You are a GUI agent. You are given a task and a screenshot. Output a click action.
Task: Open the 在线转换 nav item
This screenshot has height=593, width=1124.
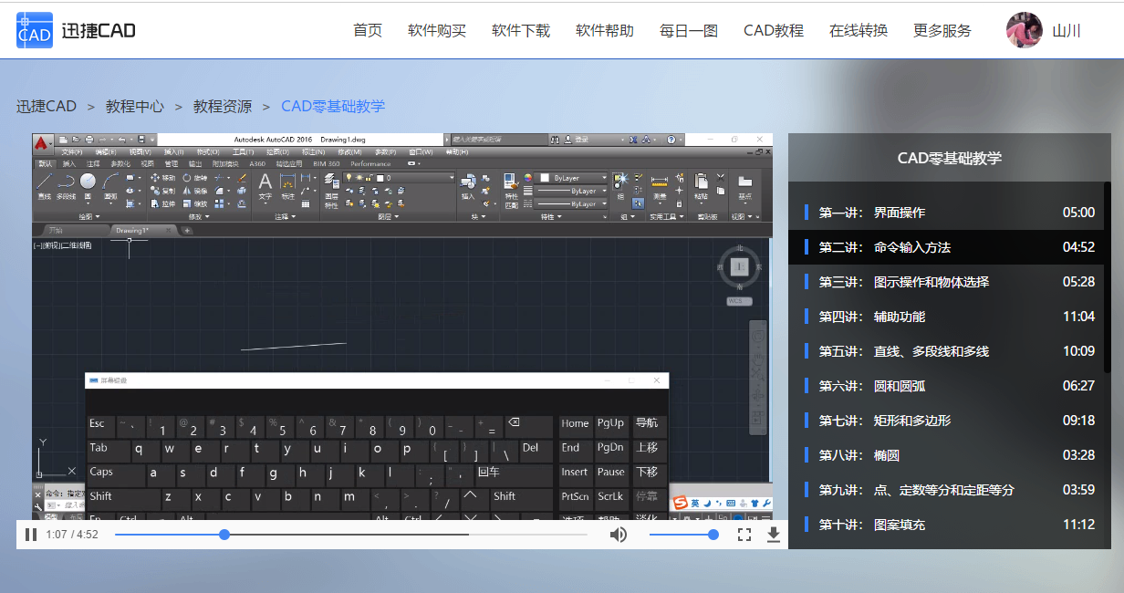(x=858, y=30)
